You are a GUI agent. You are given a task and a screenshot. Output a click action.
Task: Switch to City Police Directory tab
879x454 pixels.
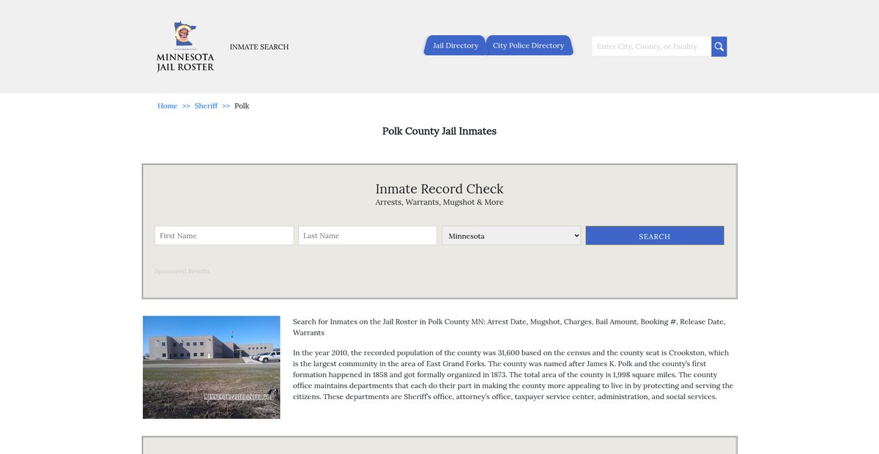coord(528,45)
